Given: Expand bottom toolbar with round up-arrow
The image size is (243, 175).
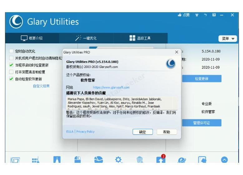Looking at the screenshot, I should (x=224, y=160).
